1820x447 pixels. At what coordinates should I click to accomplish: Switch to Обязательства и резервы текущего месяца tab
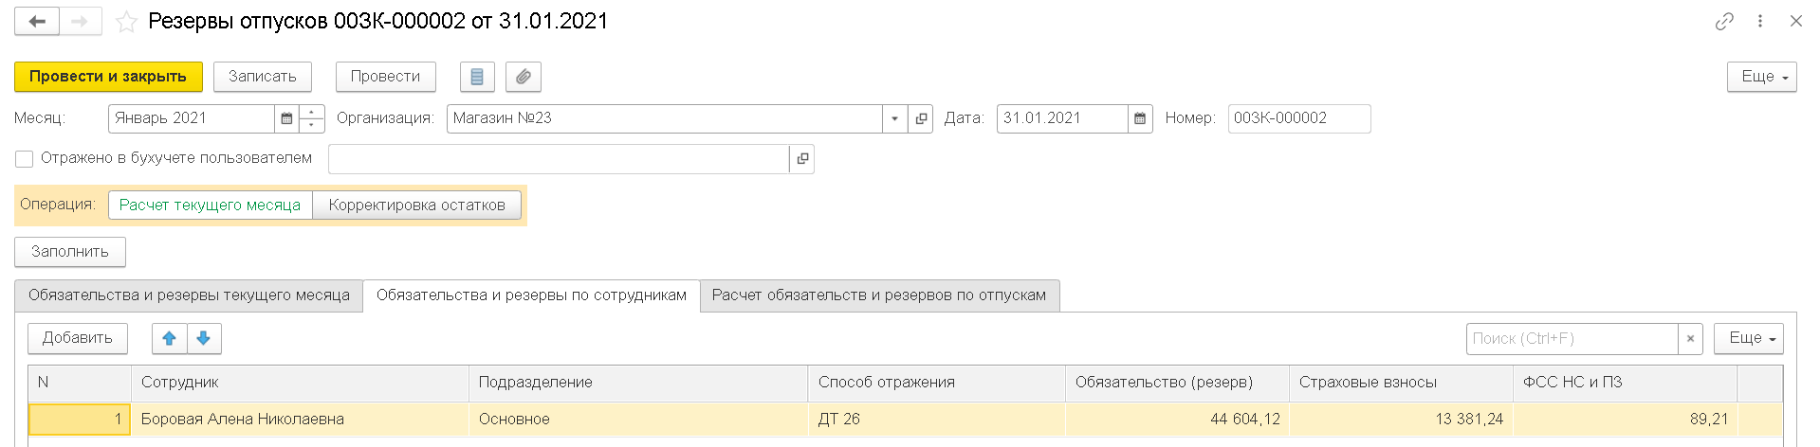coord(189,295)
